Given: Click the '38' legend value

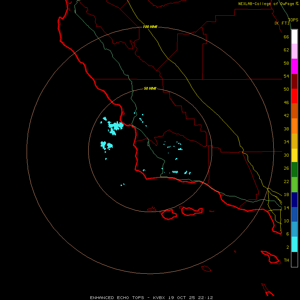Looking at the screenshot, I should [286, 129].
